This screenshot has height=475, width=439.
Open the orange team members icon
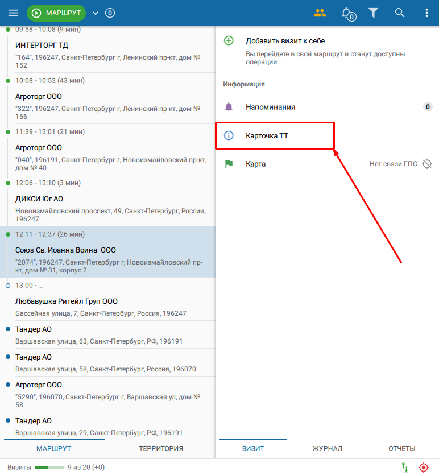pyautogui.click(x=320, y=13)
